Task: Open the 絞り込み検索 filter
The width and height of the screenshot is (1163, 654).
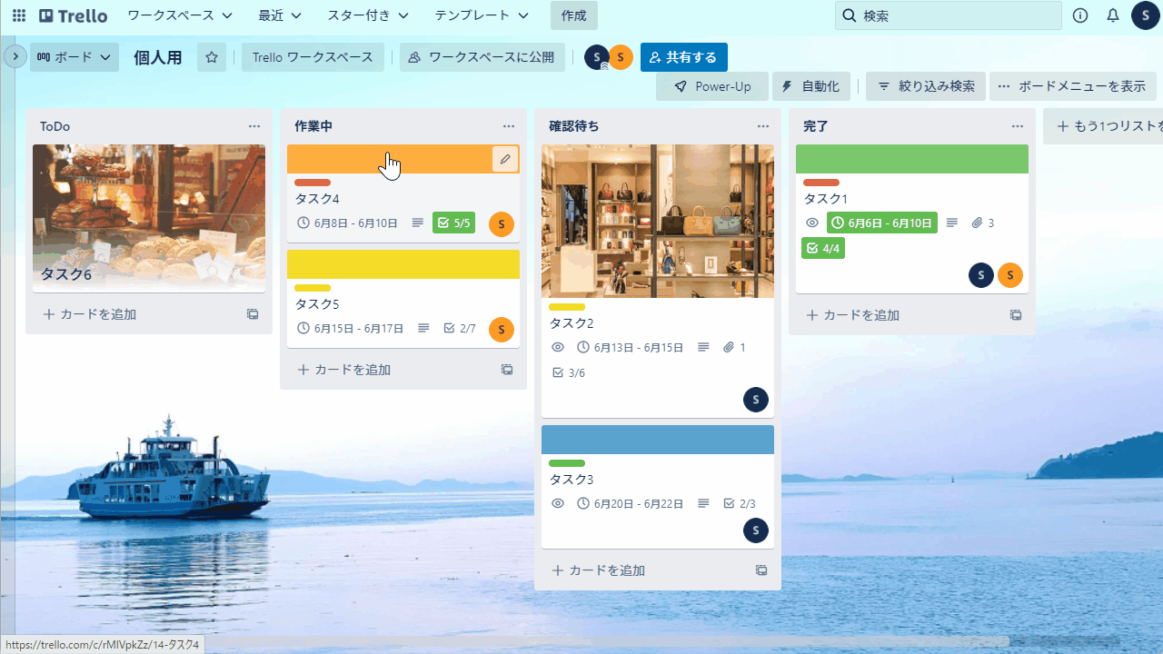Action: [926, 86]
